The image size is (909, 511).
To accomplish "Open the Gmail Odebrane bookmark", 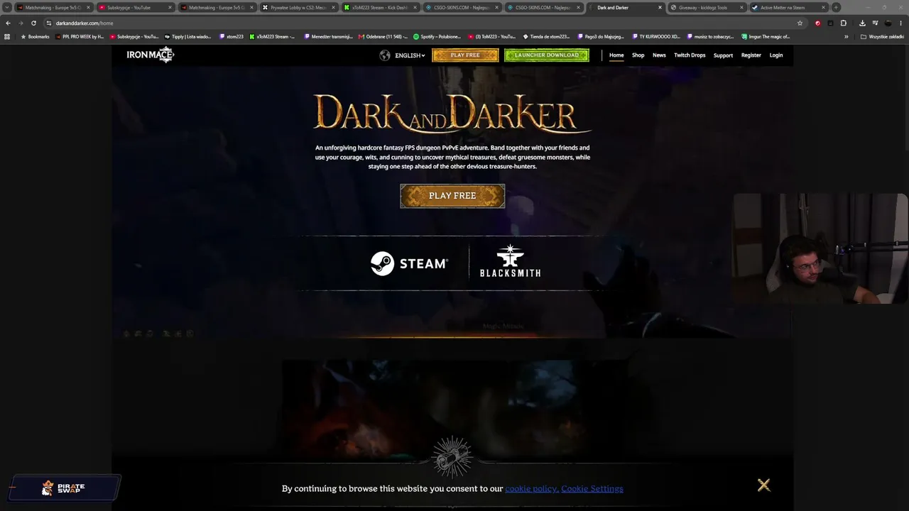I will pyautogui.click(x=383, y=37).
